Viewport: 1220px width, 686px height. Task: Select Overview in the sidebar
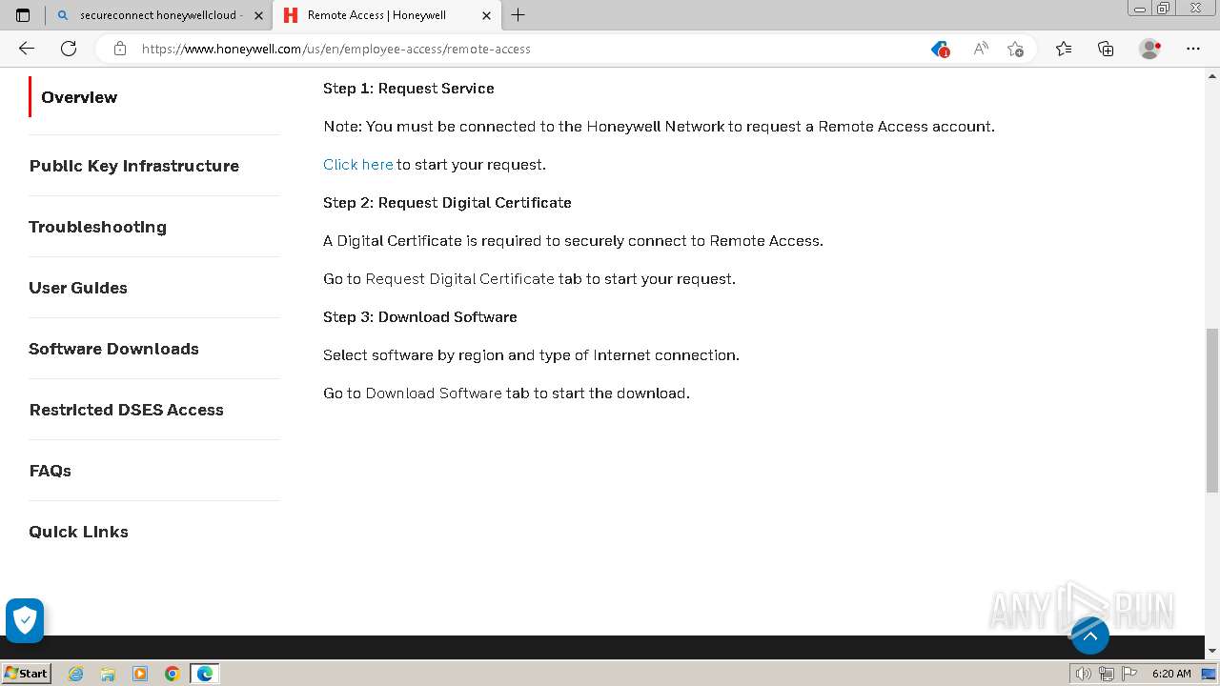[79, 97]
